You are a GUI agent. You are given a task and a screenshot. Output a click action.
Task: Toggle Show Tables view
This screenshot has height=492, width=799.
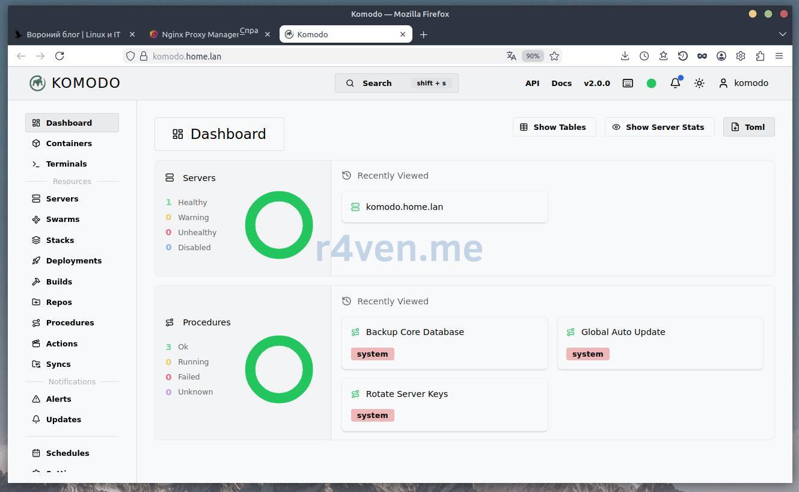point(553,127)
